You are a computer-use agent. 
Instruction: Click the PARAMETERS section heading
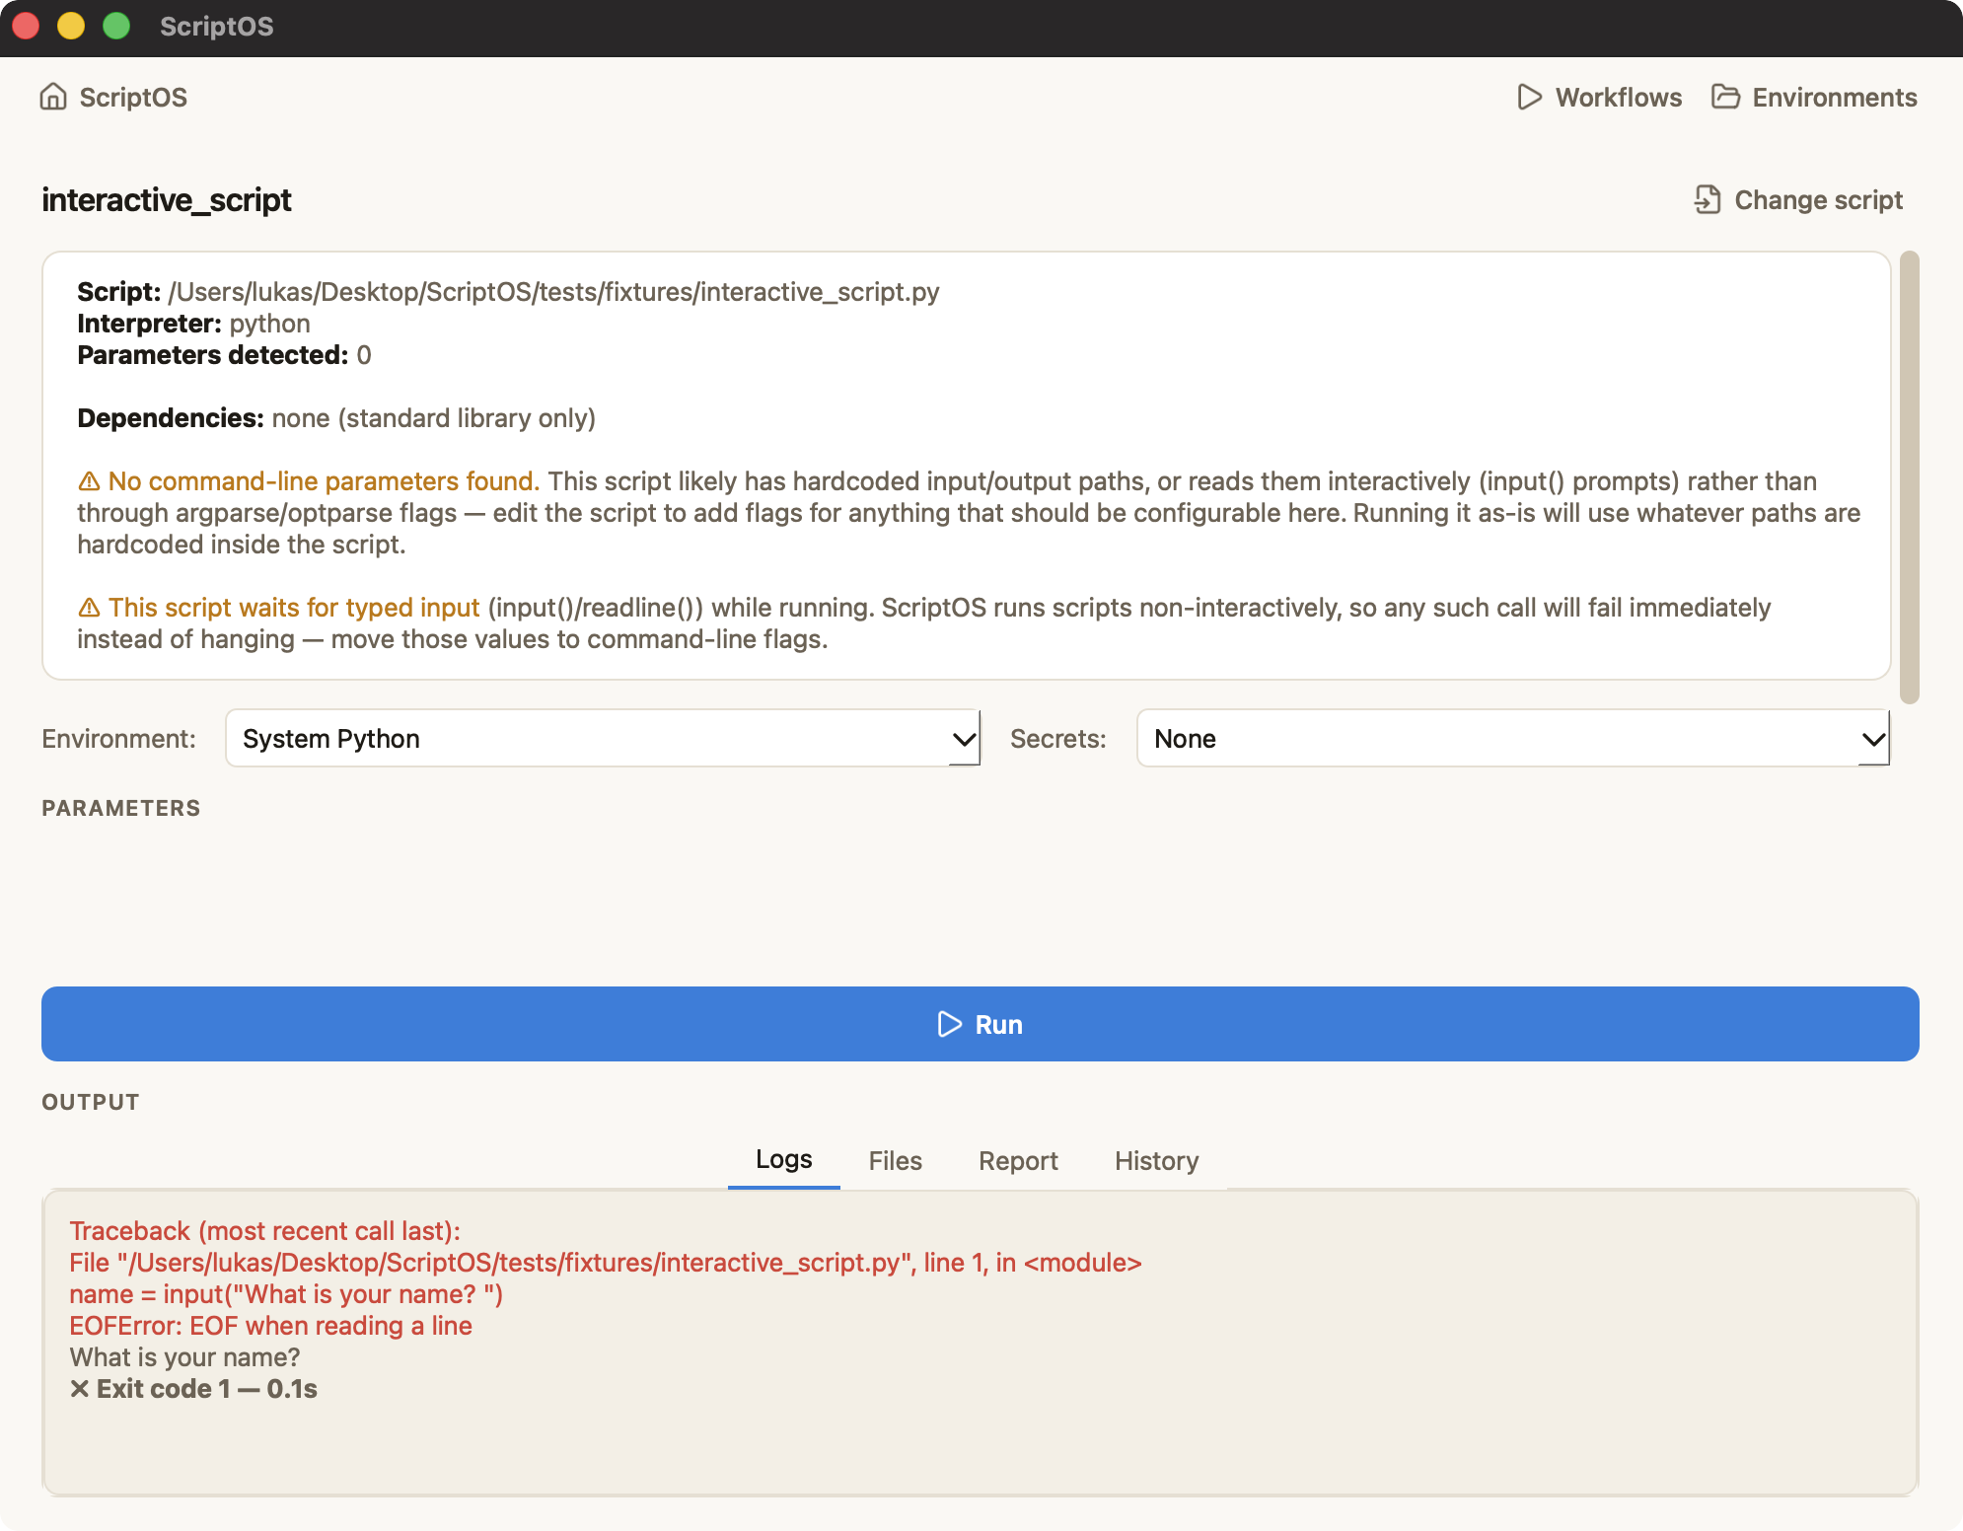[120, 808]
